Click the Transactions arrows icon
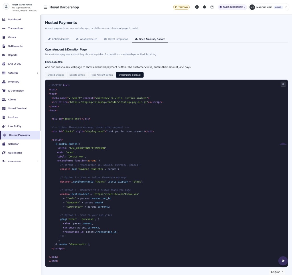Viewport: 292px width, 275px height. click(x=4, y=28)
